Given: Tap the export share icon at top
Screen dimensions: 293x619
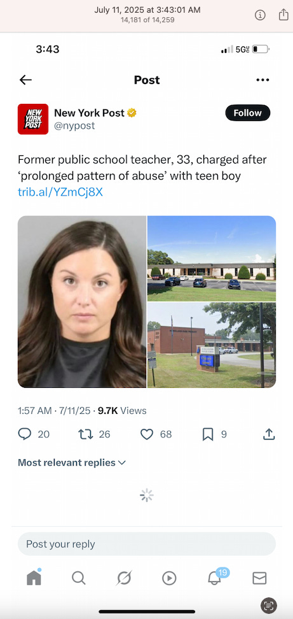Looking at the screenshot, I should [283, 15].
